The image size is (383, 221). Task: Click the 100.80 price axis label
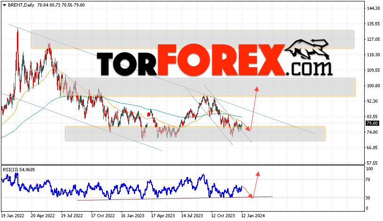(x=374, y=86)
